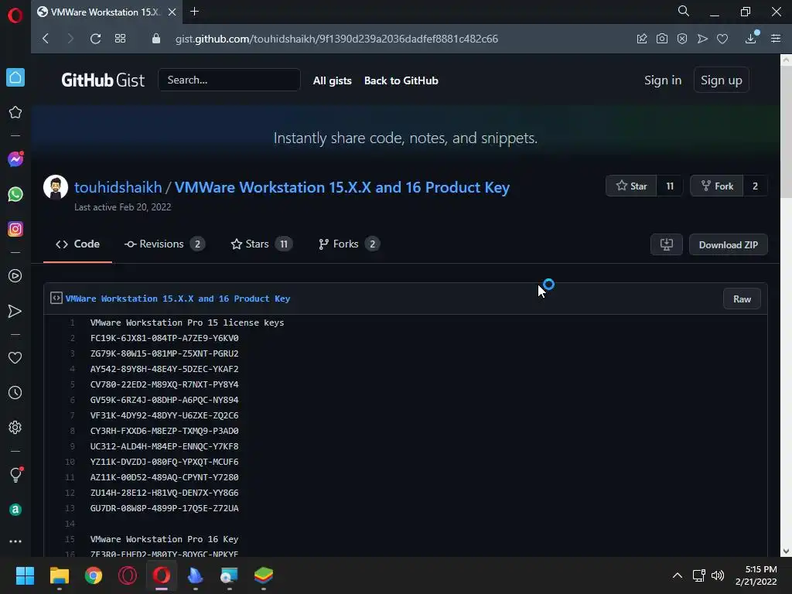Close the VMWare Workstation tab
The height and width of the screenshot is (594, 792).
(x=172, y=12)
